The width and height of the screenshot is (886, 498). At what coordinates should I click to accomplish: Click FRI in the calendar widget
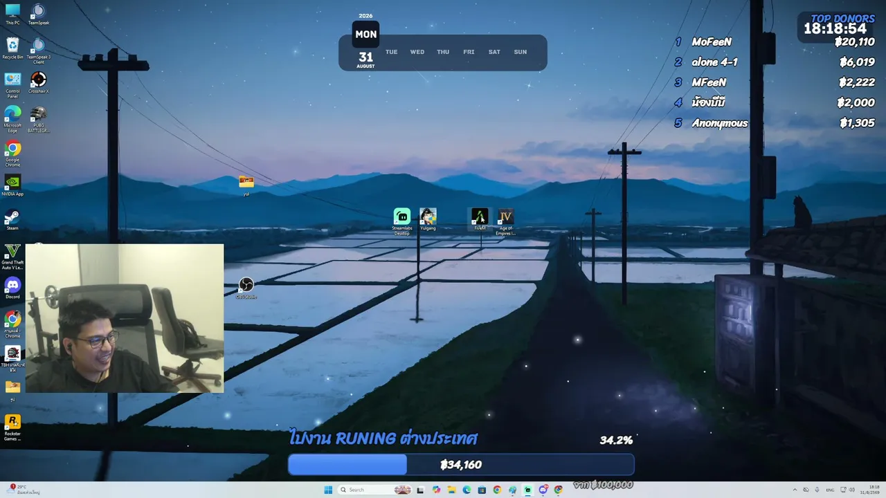(x=469, y=52)
